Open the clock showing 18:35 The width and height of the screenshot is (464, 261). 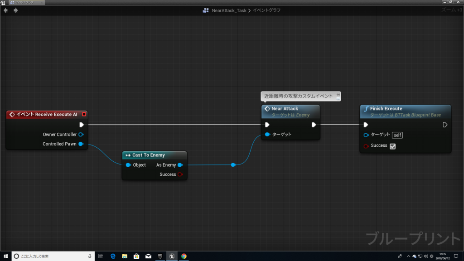click(x=443, y=256)
